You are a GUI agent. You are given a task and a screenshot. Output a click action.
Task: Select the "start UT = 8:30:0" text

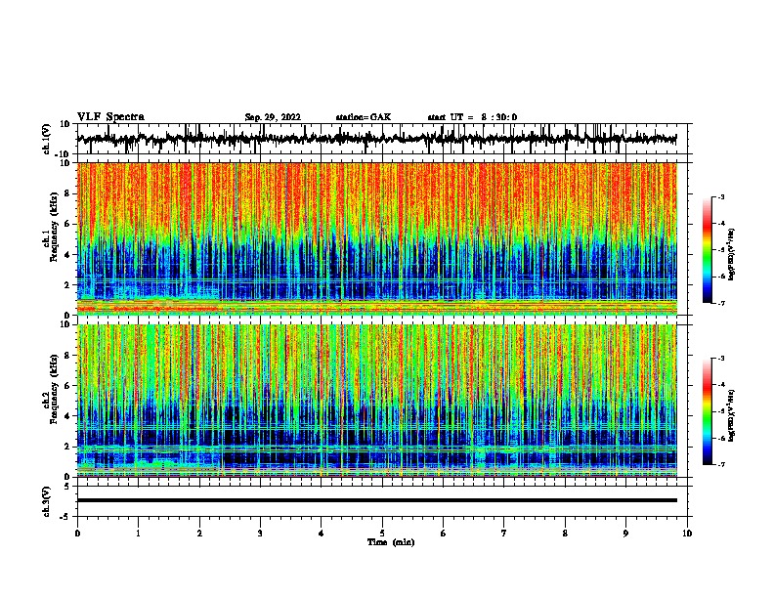tap(472, 117)
